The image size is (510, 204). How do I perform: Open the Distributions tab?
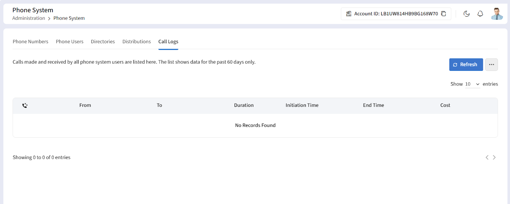click(x=136, y=42)
